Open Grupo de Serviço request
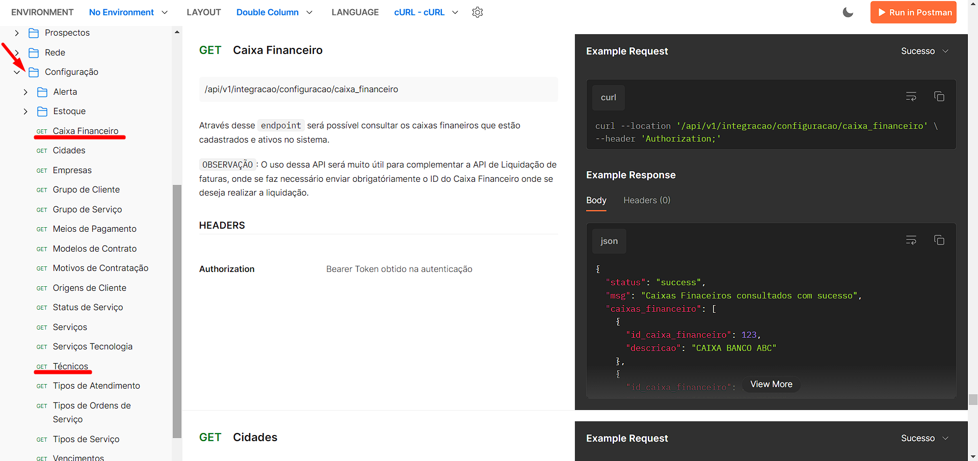This screenshot has width=978, height=461. (87, 209)
